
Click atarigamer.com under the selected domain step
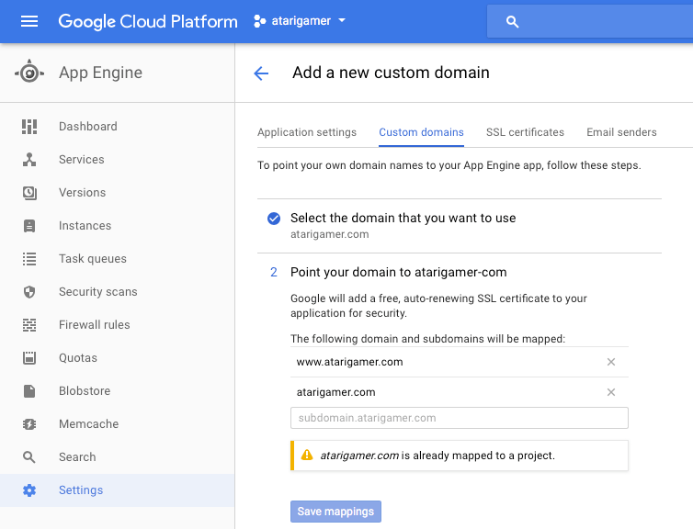329,234
